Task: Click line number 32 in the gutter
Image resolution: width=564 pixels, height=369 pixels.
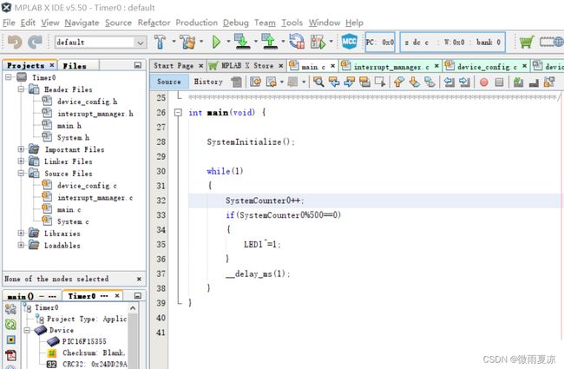Action: pos(161,201)
